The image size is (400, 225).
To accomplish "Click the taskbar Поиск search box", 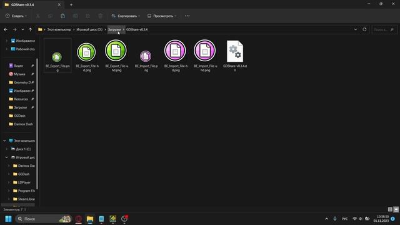I will (x=43, y=219).
